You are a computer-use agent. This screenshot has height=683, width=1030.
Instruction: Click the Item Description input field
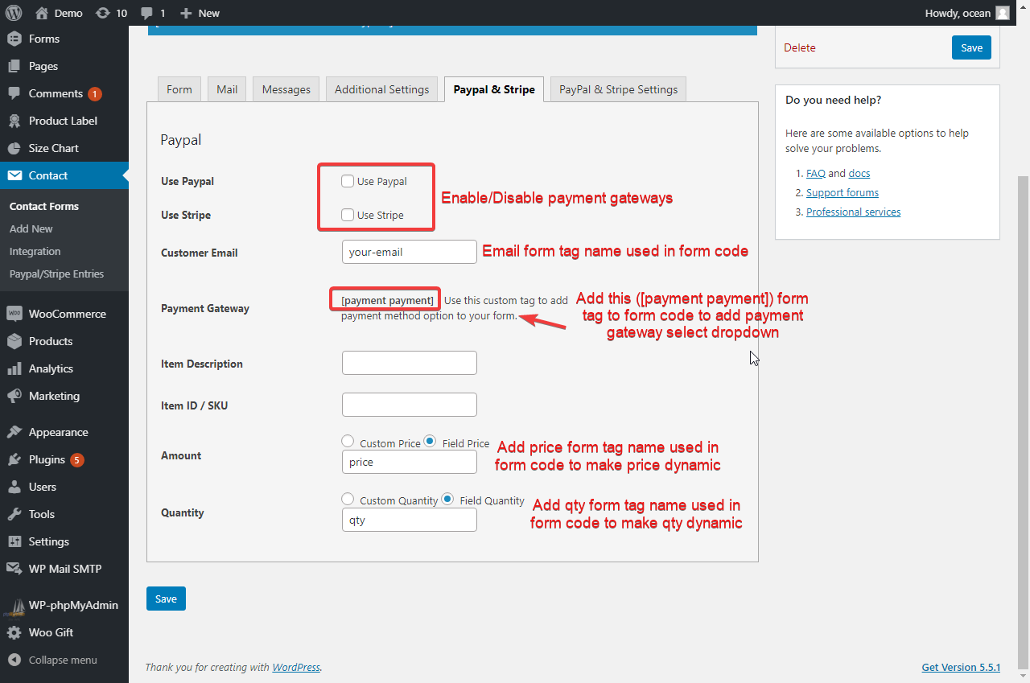(x=410, y=363)
